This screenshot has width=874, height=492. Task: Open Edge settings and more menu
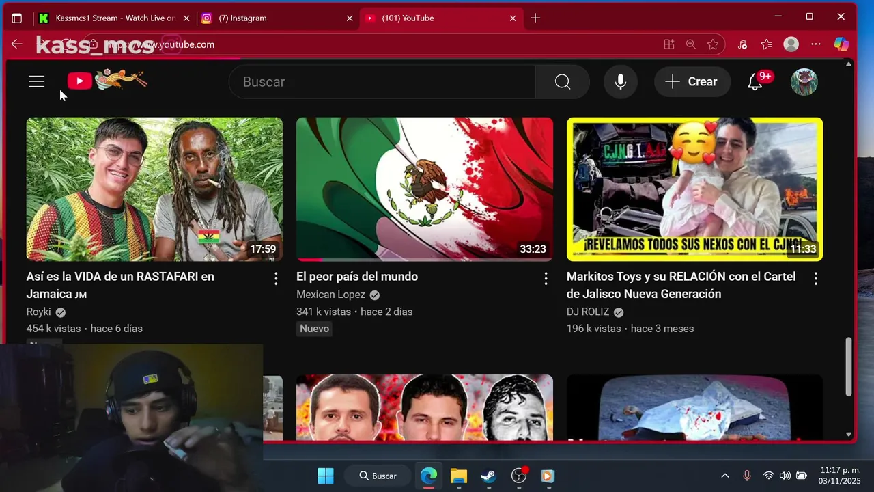(816, 44)
